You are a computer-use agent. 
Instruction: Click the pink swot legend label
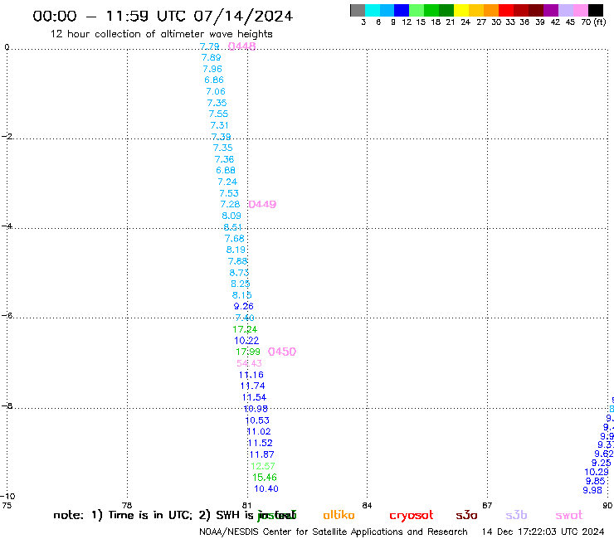pos(568,516)
